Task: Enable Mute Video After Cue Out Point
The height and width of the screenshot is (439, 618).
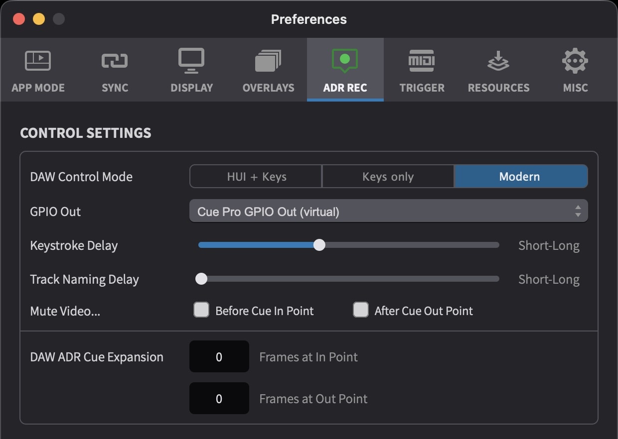Action: (x=361, y=310)
